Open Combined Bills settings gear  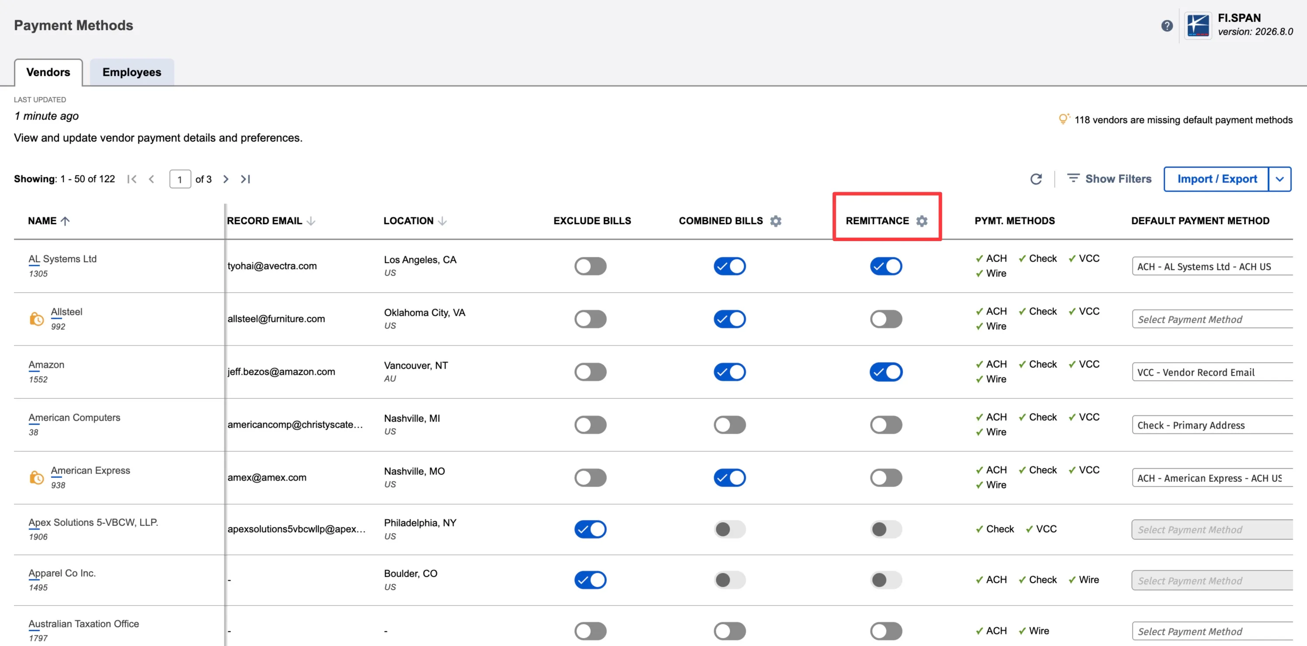pyautogui.click(x=775, y=221)
